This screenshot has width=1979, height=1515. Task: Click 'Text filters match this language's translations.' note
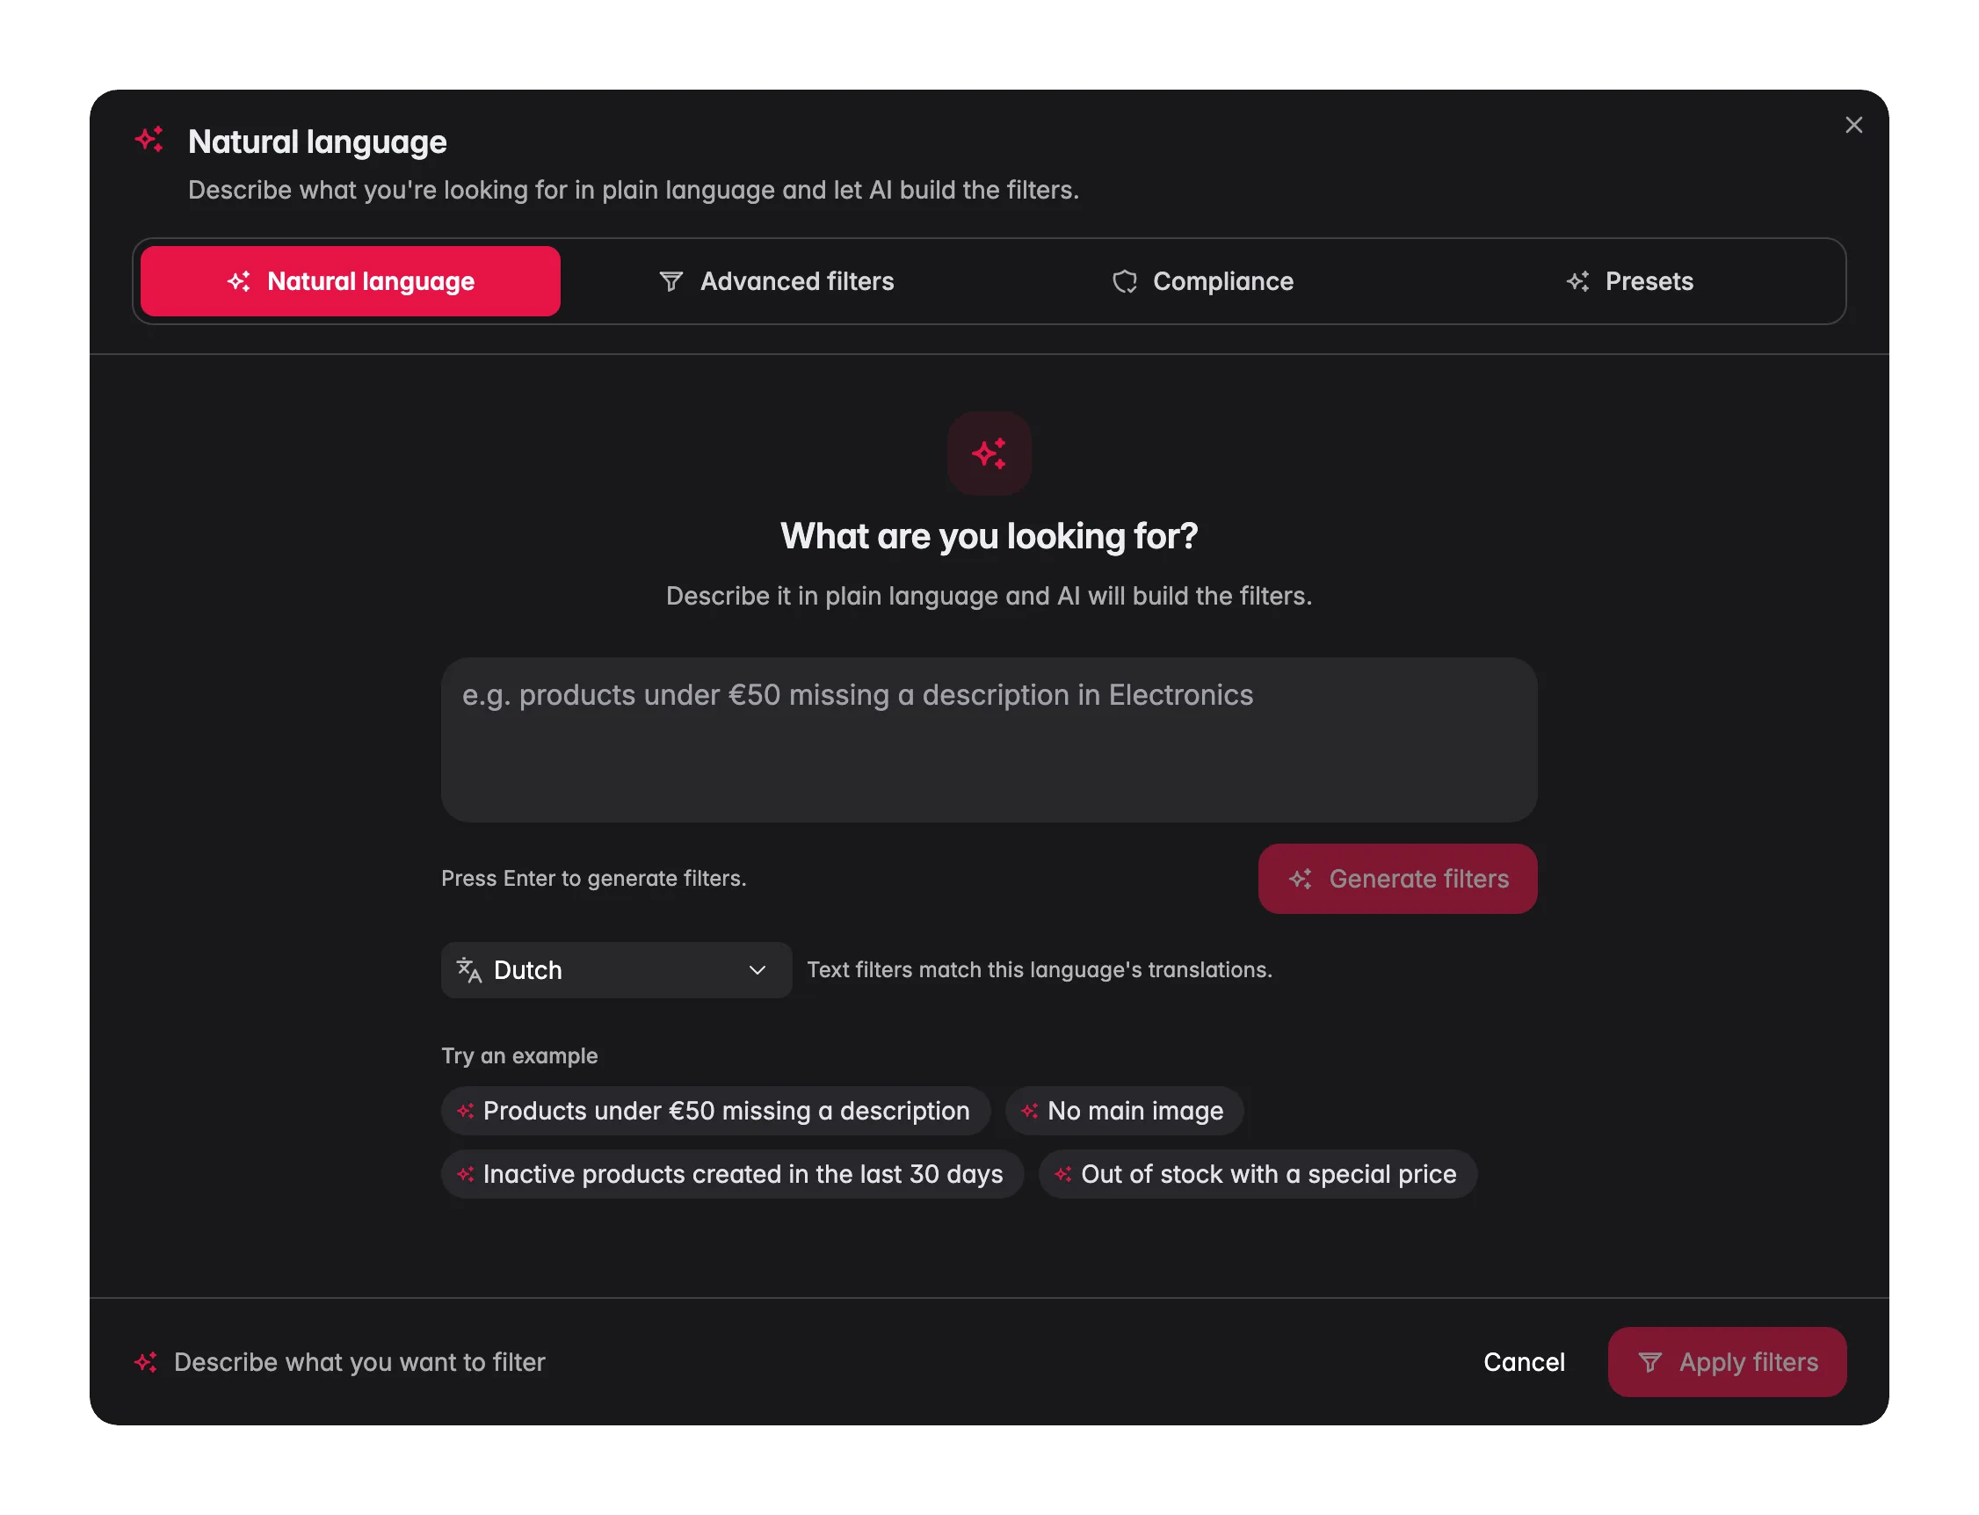[1039, 970]
